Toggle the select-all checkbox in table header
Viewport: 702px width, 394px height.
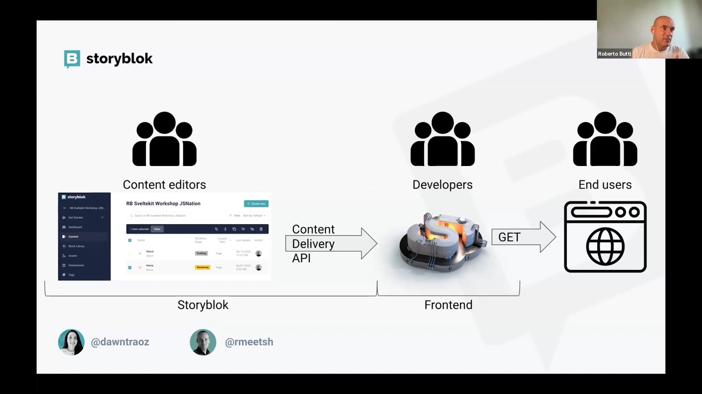(130, 240)
